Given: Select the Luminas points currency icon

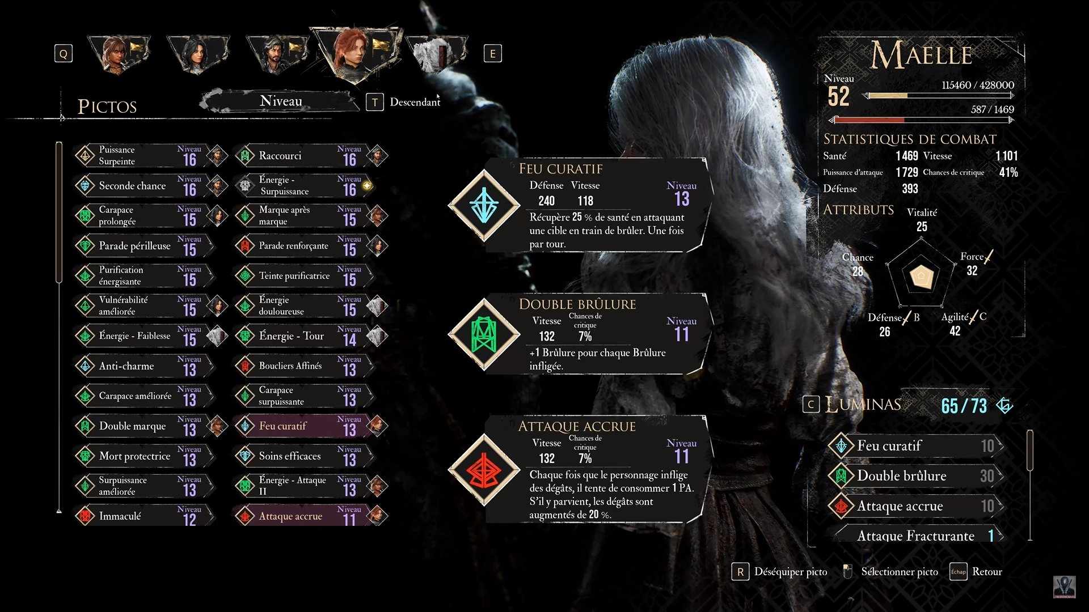Looking at the screenshot, I should tap(1004, 406).
